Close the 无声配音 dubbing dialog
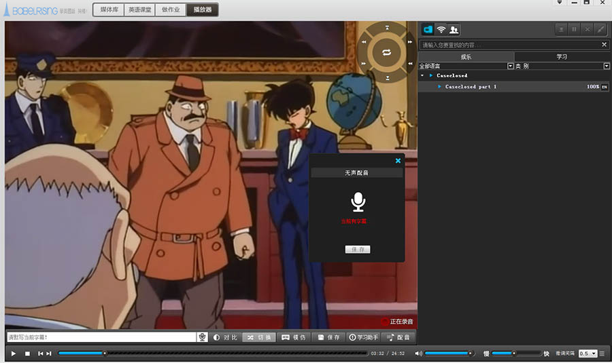612x363 pixels. coord(398,161)
